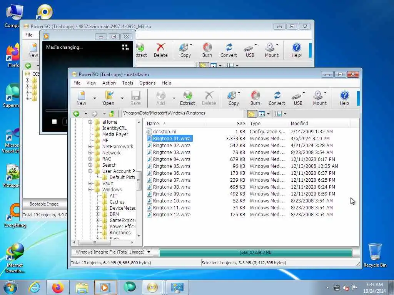Open File menu in install.wim window
Viewport: 394px width, 295px height.
[x=77, y=83]
